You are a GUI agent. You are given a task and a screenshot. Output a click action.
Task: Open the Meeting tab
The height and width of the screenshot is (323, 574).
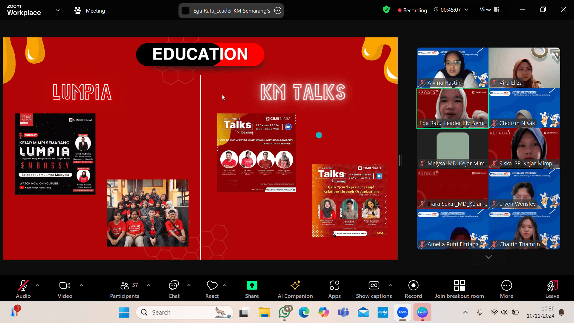(x=90, y=10)
